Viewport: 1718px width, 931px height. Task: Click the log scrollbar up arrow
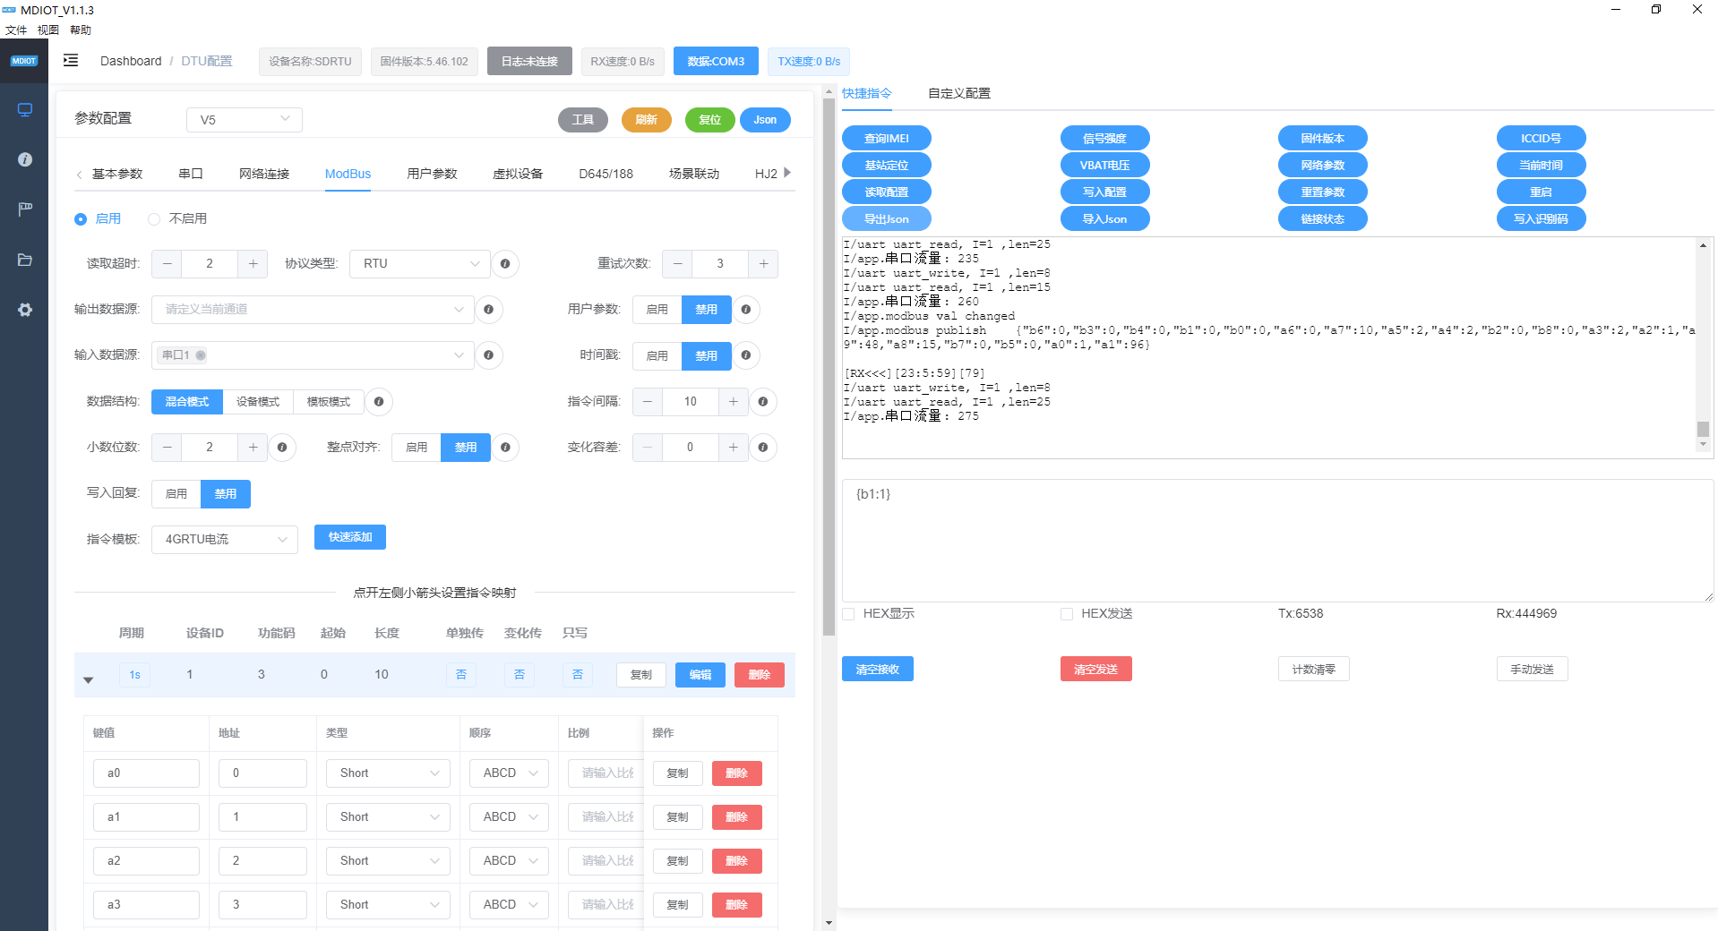pos(1704,245)
